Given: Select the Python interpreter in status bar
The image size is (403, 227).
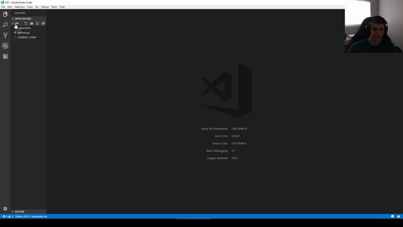Looking at the screenshot, I should (x=31, y=216).
